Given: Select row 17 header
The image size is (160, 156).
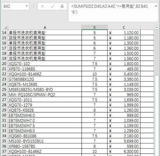Looking at the screenshot, I should point(4,48).
